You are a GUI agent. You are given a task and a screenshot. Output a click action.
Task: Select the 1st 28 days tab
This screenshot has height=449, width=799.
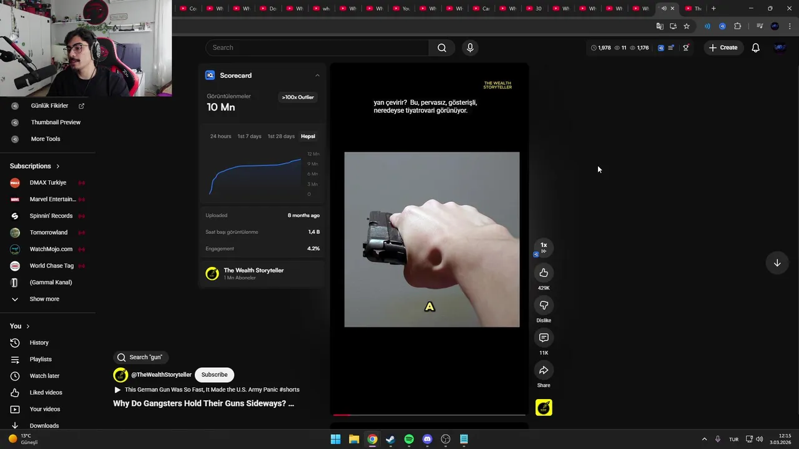click(x=281, y=136)
